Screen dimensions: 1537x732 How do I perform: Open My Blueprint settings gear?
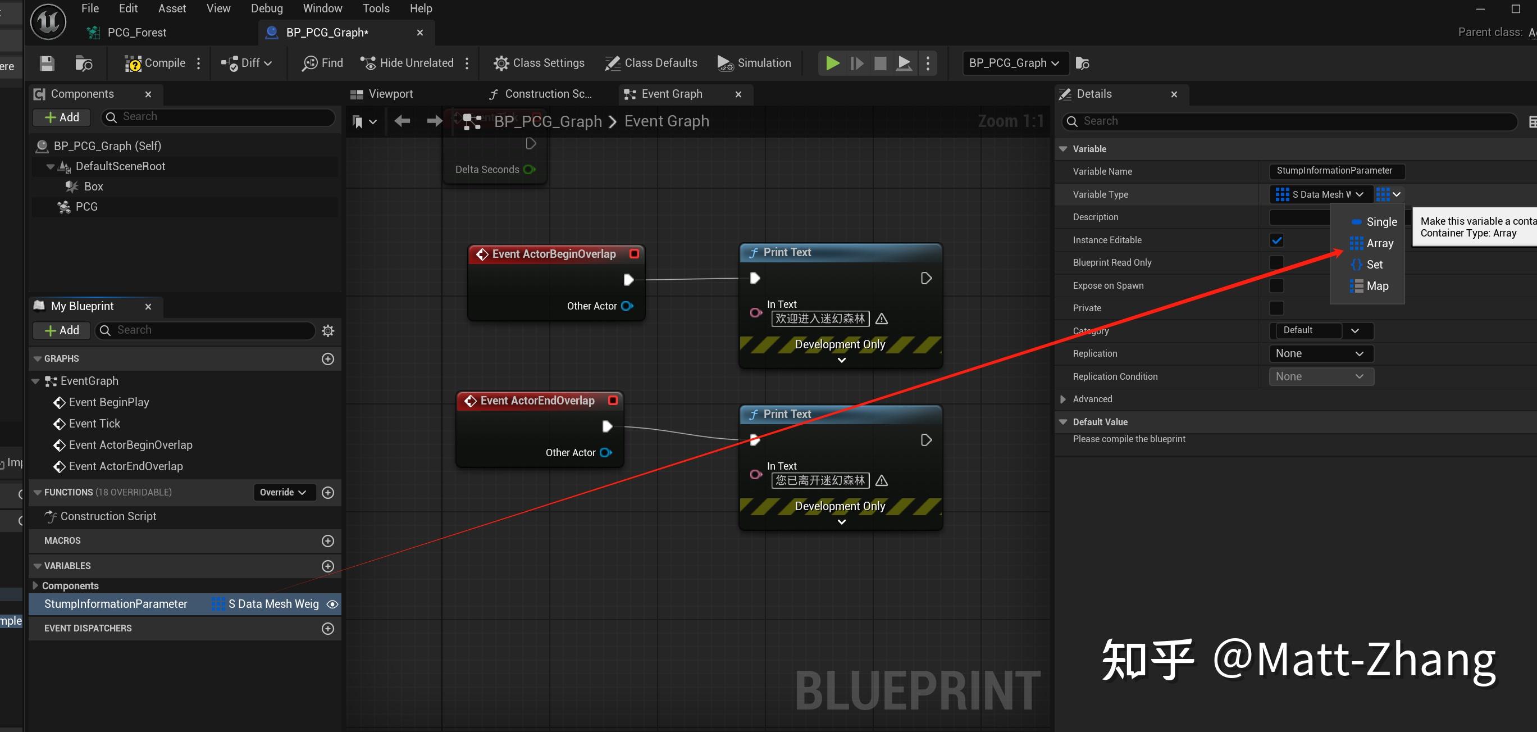pyautogui.click(x=327, y=330)
